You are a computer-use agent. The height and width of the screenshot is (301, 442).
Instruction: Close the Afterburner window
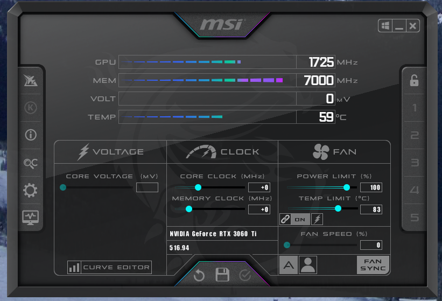(x=413, y=26)
